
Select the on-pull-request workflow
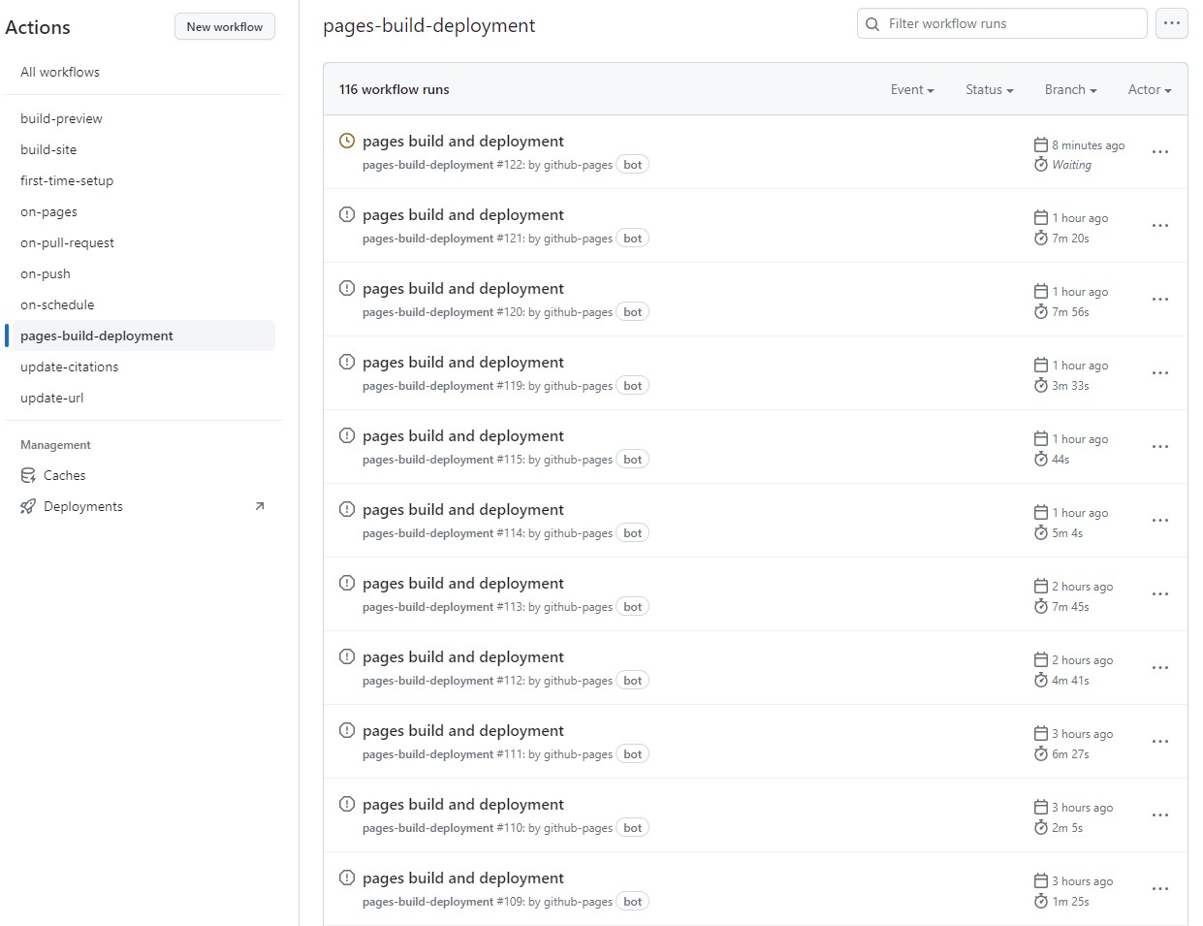pos(67,242)
